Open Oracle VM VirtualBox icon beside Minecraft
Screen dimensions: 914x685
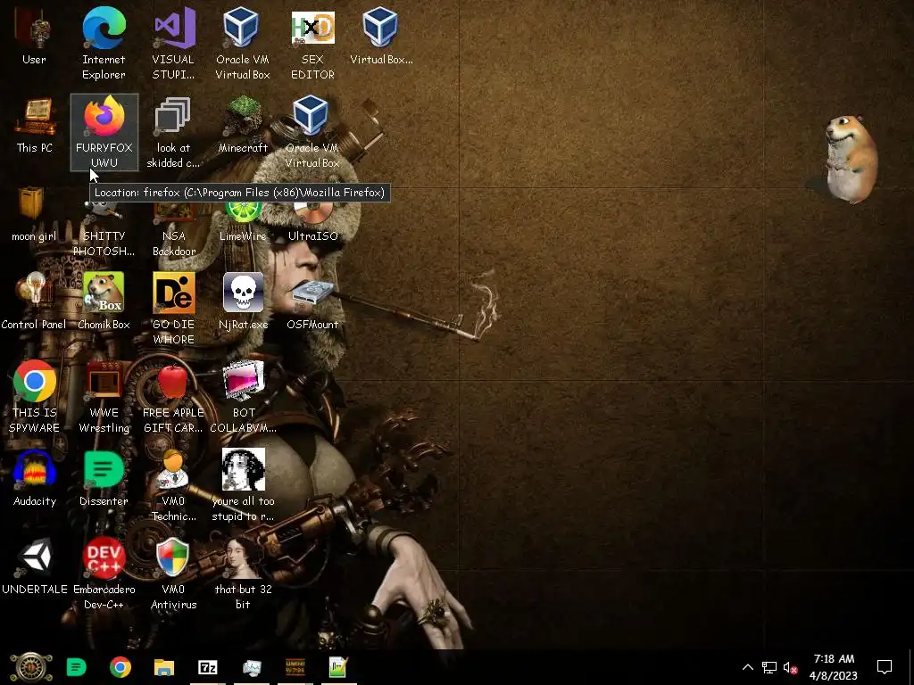coord(312,132)
